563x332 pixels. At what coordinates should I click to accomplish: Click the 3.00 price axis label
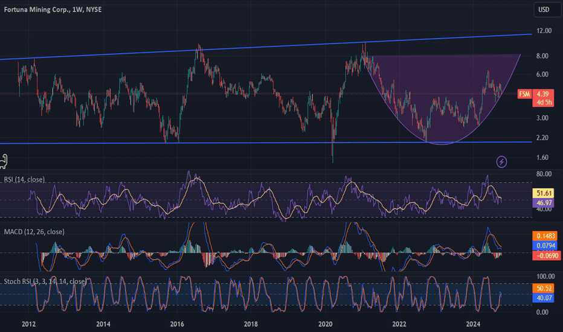542,118
